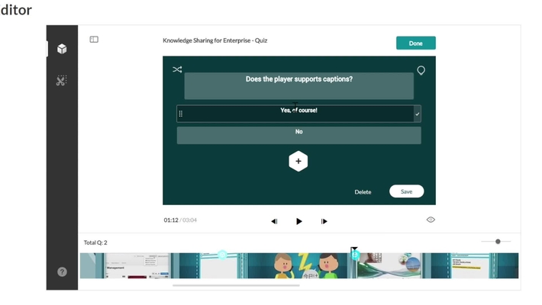
Task: Open the hint lightbulb icon
Action: coord(421,70)
